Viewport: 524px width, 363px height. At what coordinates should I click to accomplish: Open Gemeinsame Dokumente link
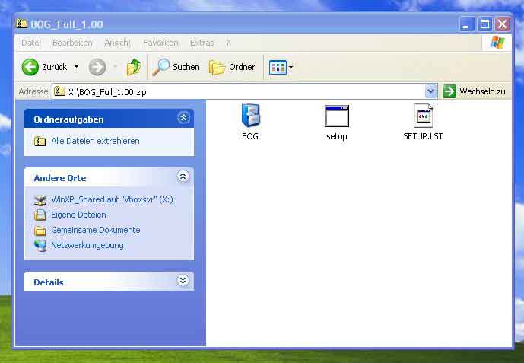[x=96, y=230]
